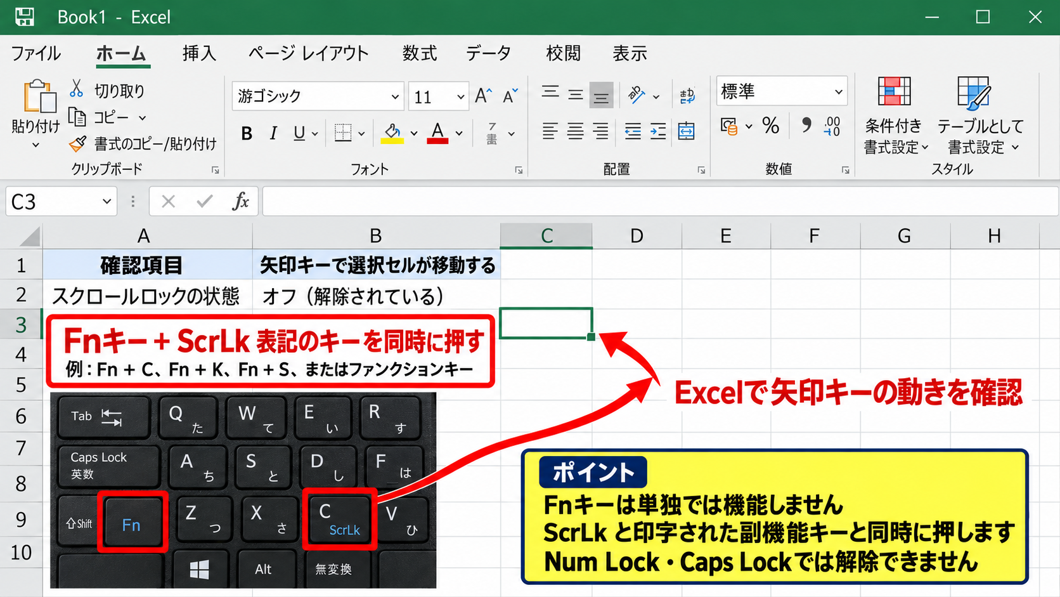Image resolution: width=1060 pixels, height=597 pixels.
Task: Expand the Name Box dropdown arrow
Action: click(x=107, y=202)
